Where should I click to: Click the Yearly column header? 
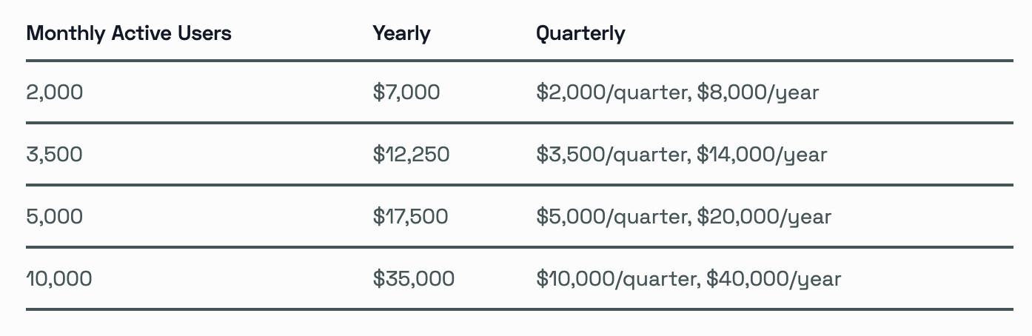(x=401, y=34)
